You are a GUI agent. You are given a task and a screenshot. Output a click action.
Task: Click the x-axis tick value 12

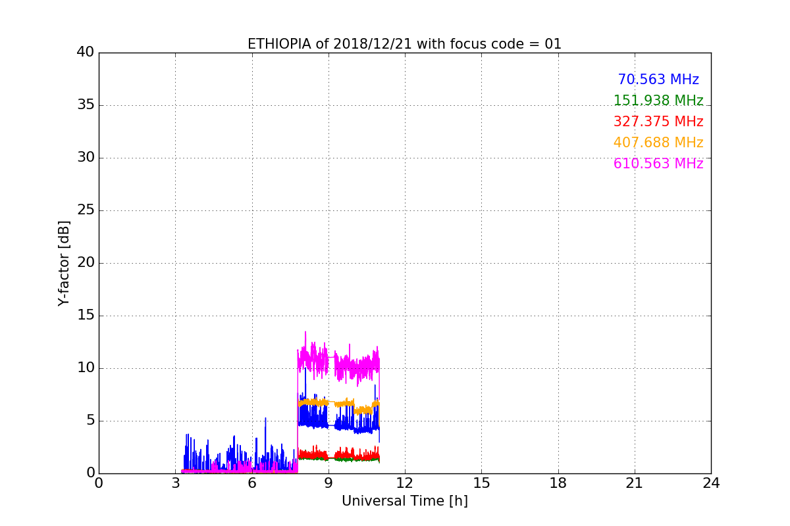coord(405,483)
